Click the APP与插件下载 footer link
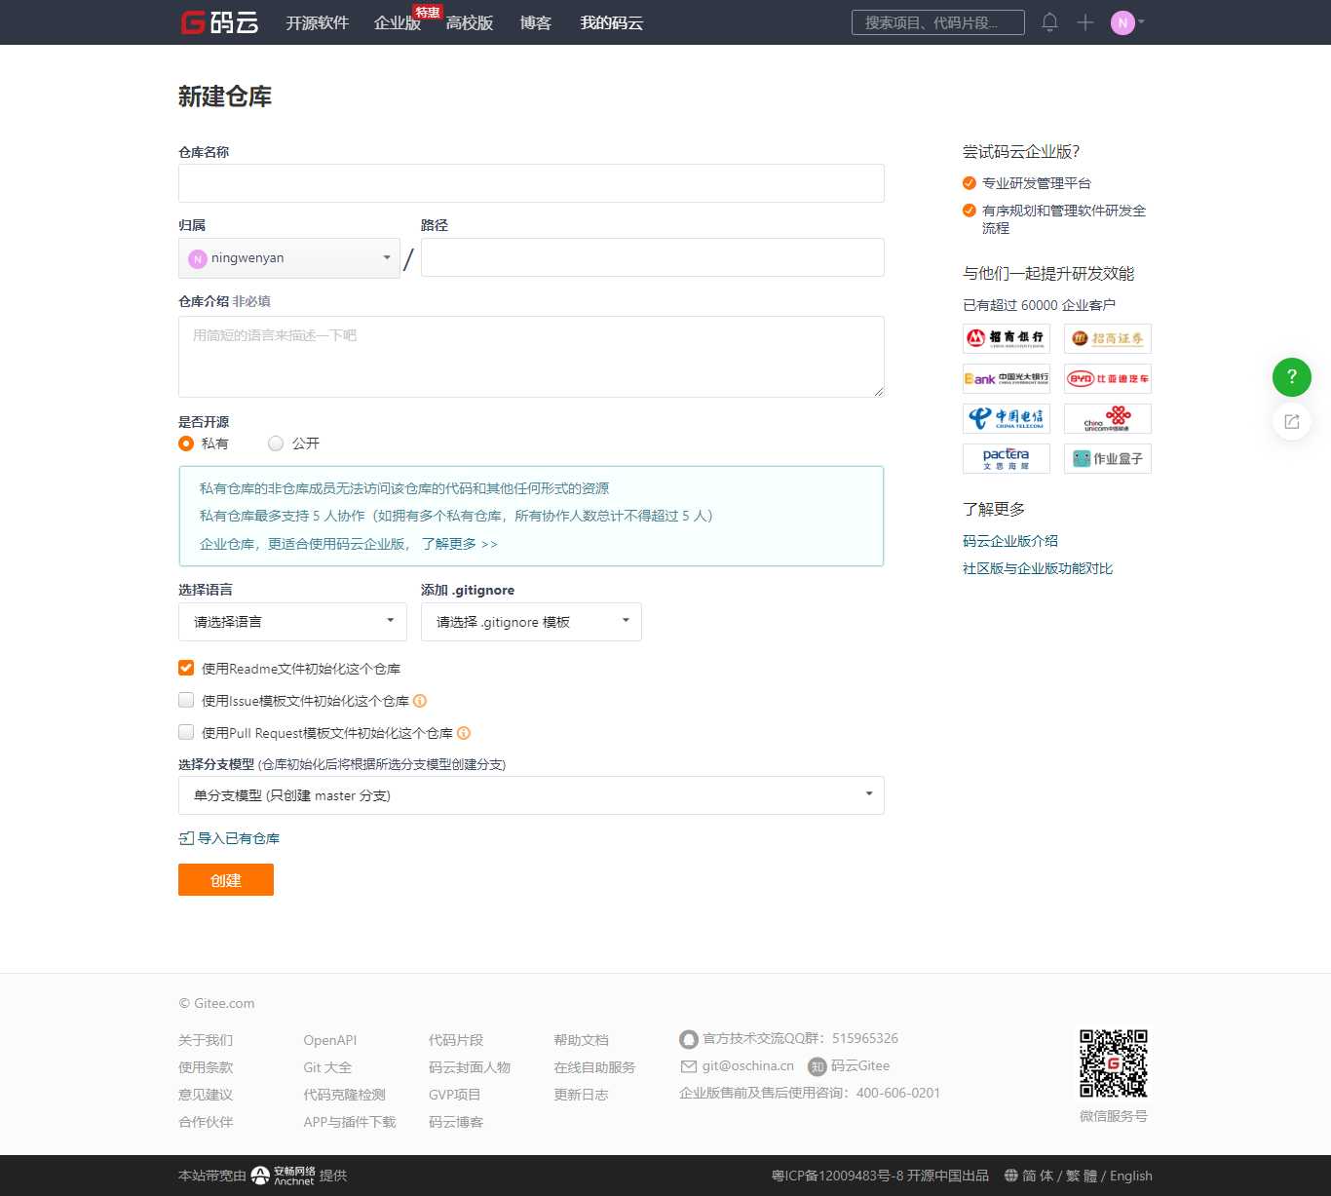Image resolution: width=1331 pixels, height=1196 pixels. [350, 1122]
